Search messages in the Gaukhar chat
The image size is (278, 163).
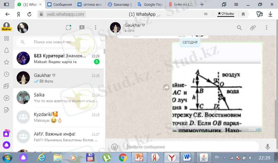pyautogui.click(x=239, y=28)
